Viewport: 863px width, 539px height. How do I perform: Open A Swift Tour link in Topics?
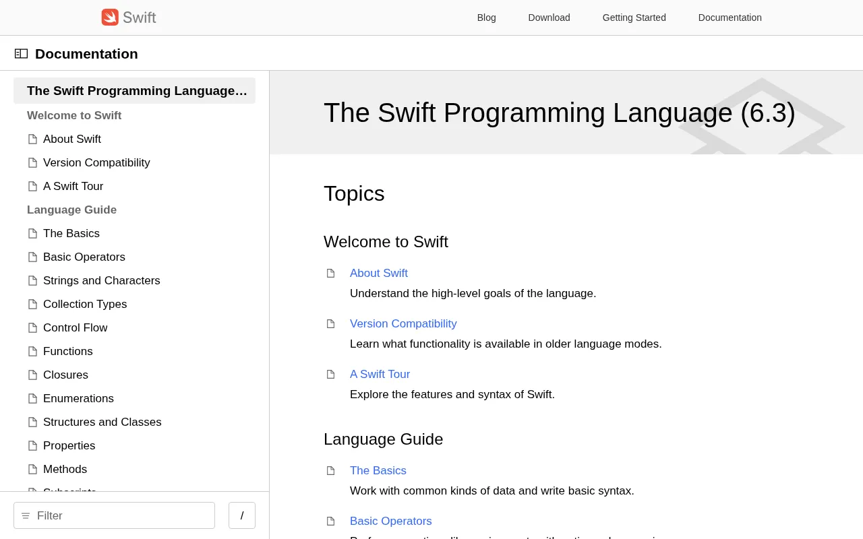pos(380,375)
